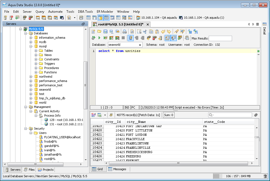Click the Execute script green play icon

pos(99,38)
